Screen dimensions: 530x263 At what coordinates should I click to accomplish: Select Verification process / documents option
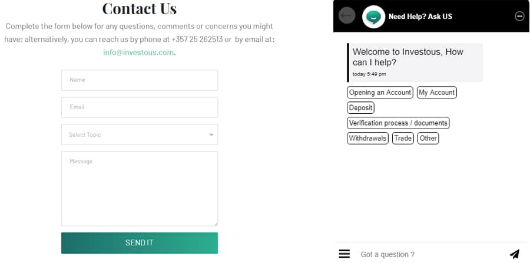[398, 123]
